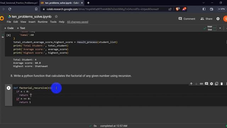
Task: Go forward in the browser
Action: (x=4, y=9)
